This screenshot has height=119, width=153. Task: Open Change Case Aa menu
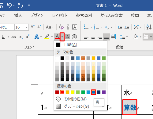(50, 27)
